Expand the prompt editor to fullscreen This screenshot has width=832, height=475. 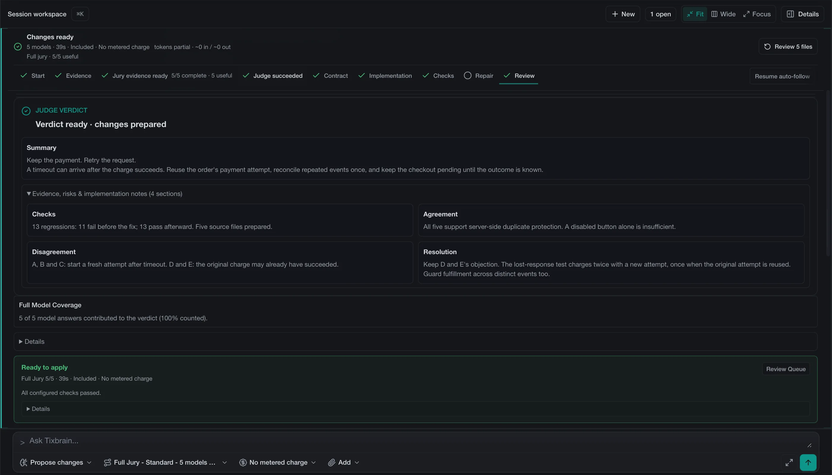coord(789,462)
